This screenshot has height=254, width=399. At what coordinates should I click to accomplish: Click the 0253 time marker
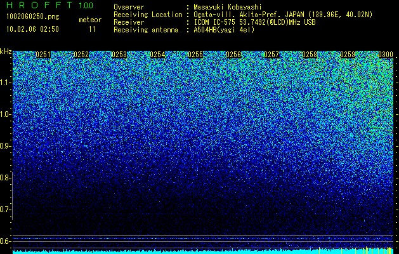[119, 55]
